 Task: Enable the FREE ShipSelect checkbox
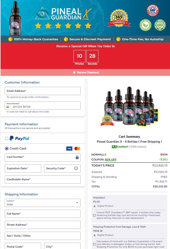[x=94, y=215]
